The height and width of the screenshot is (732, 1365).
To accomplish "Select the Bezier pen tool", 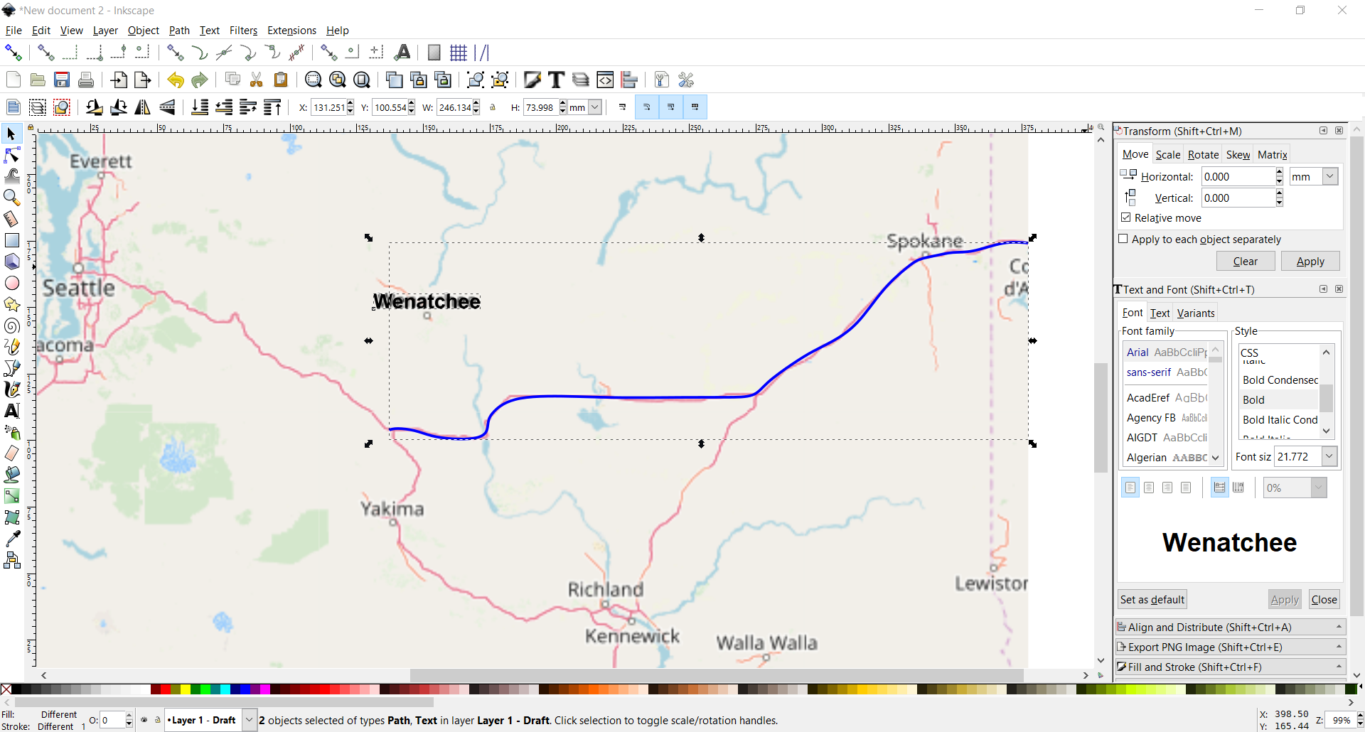I will [11, 368].
